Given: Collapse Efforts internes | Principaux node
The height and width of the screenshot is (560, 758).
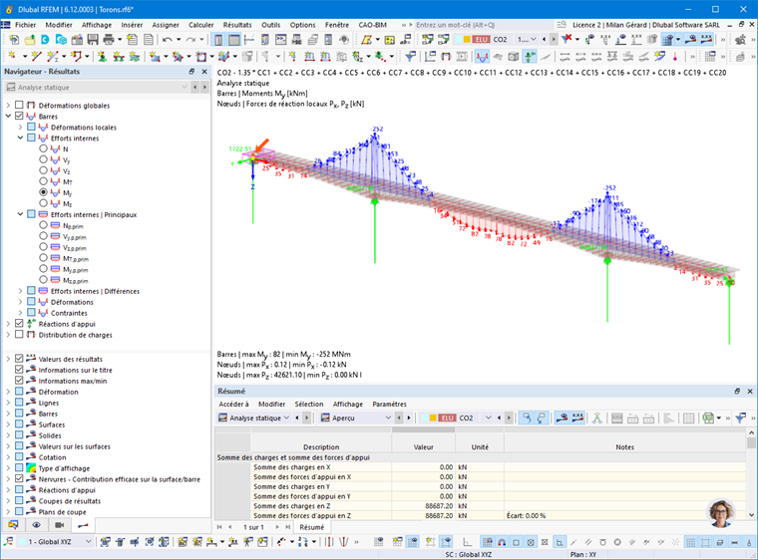Looking at the screenshot, I should (20, 214).
